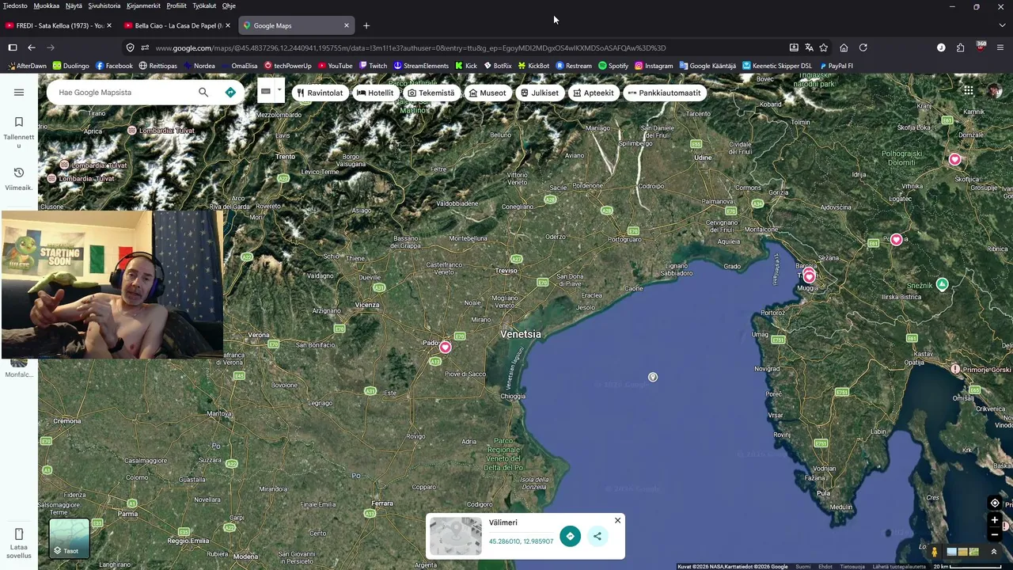
Task: Open the browser extensions puzzle icon
Action: pyautogui.click(x=960, y=47)
